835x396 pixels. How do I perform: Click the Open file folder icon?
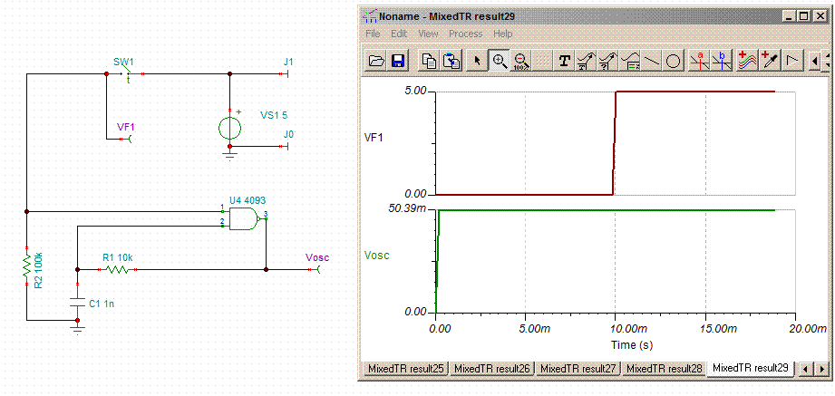point(376,62)
